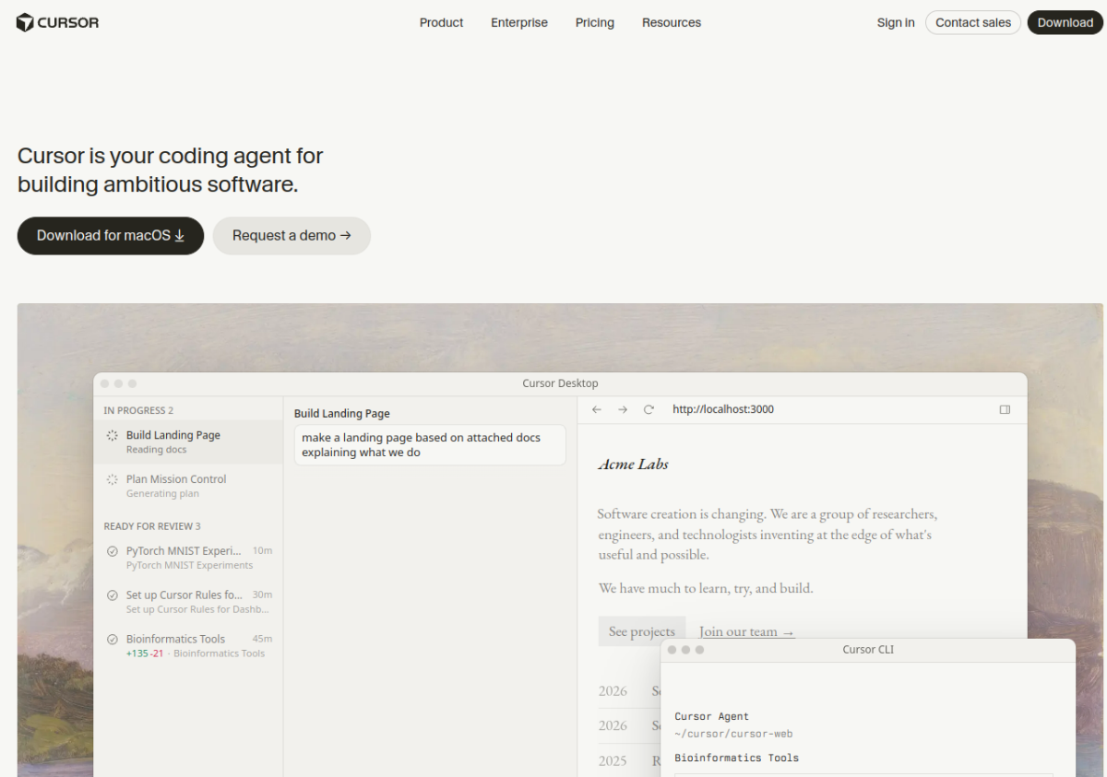Click spinner icon beside Plan Mission Control
Viewport: 1107px width, 777px height.
coord(113,479)
